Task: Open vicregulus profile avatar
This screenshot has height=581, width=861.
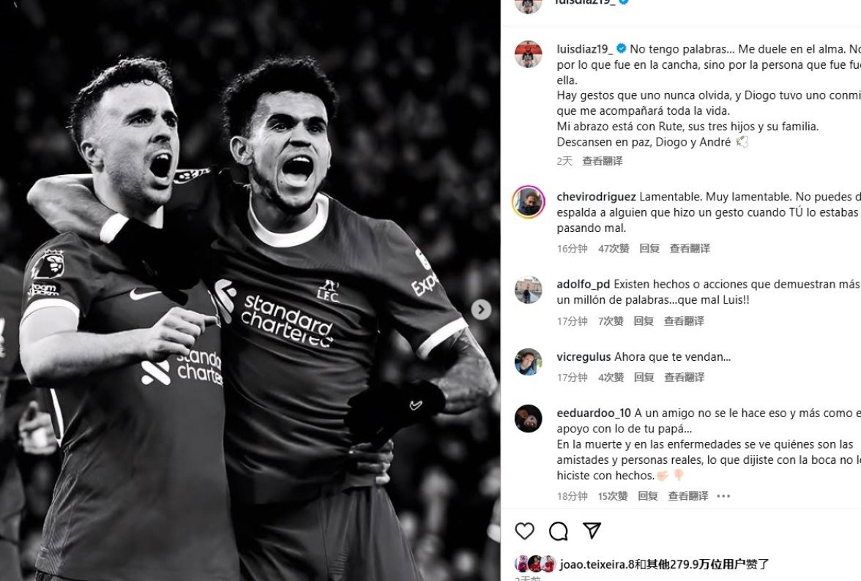Action: pos(529,362)
